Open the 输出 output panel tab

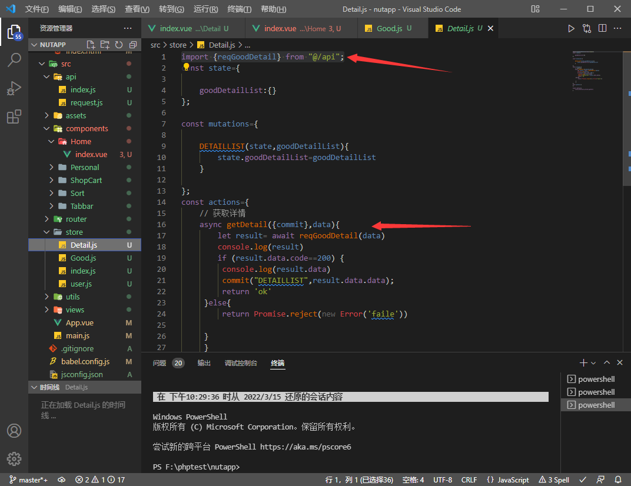tap(204, 363)
